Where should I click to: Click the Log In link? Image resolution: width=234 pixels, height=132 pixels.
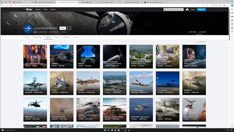193,10
